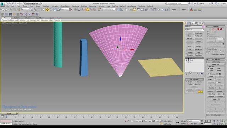Select the Off preview selection radio
Screen dimensions: 227x128
pos(207,51)
